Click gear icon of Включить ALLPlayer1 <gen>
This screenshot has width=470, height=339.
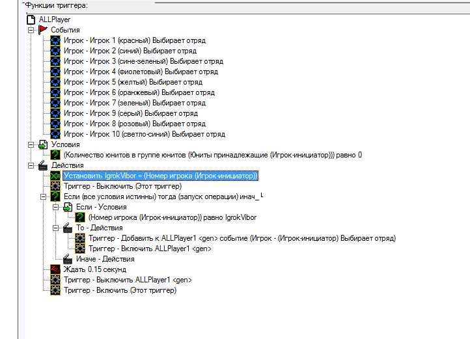80,249
